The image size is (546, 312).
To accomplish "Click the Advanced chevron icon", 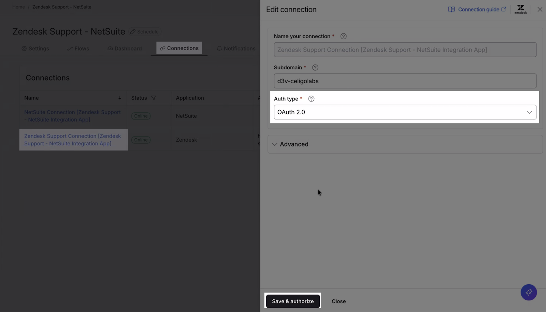I will click(x=274, y=144).
